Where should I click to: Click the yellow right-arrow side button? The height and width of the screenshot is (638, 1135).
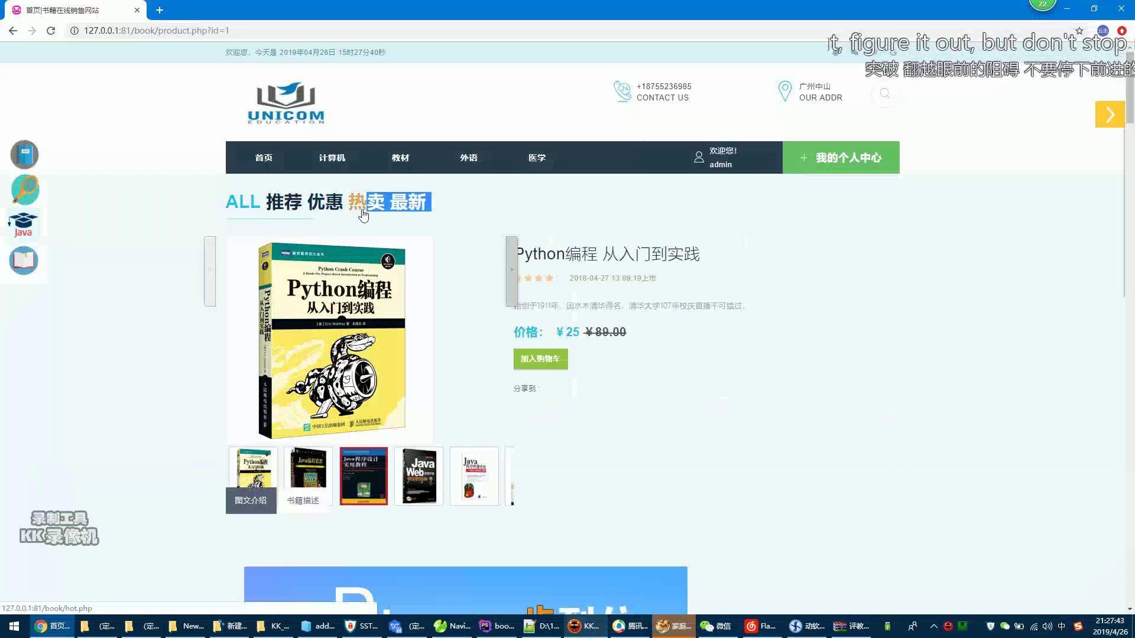(1110, 115)
